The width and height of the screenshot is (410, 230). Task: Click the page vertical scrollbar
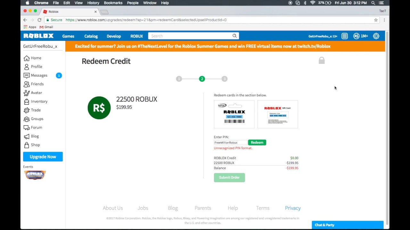pyautogui.click(x=387, y=128)
